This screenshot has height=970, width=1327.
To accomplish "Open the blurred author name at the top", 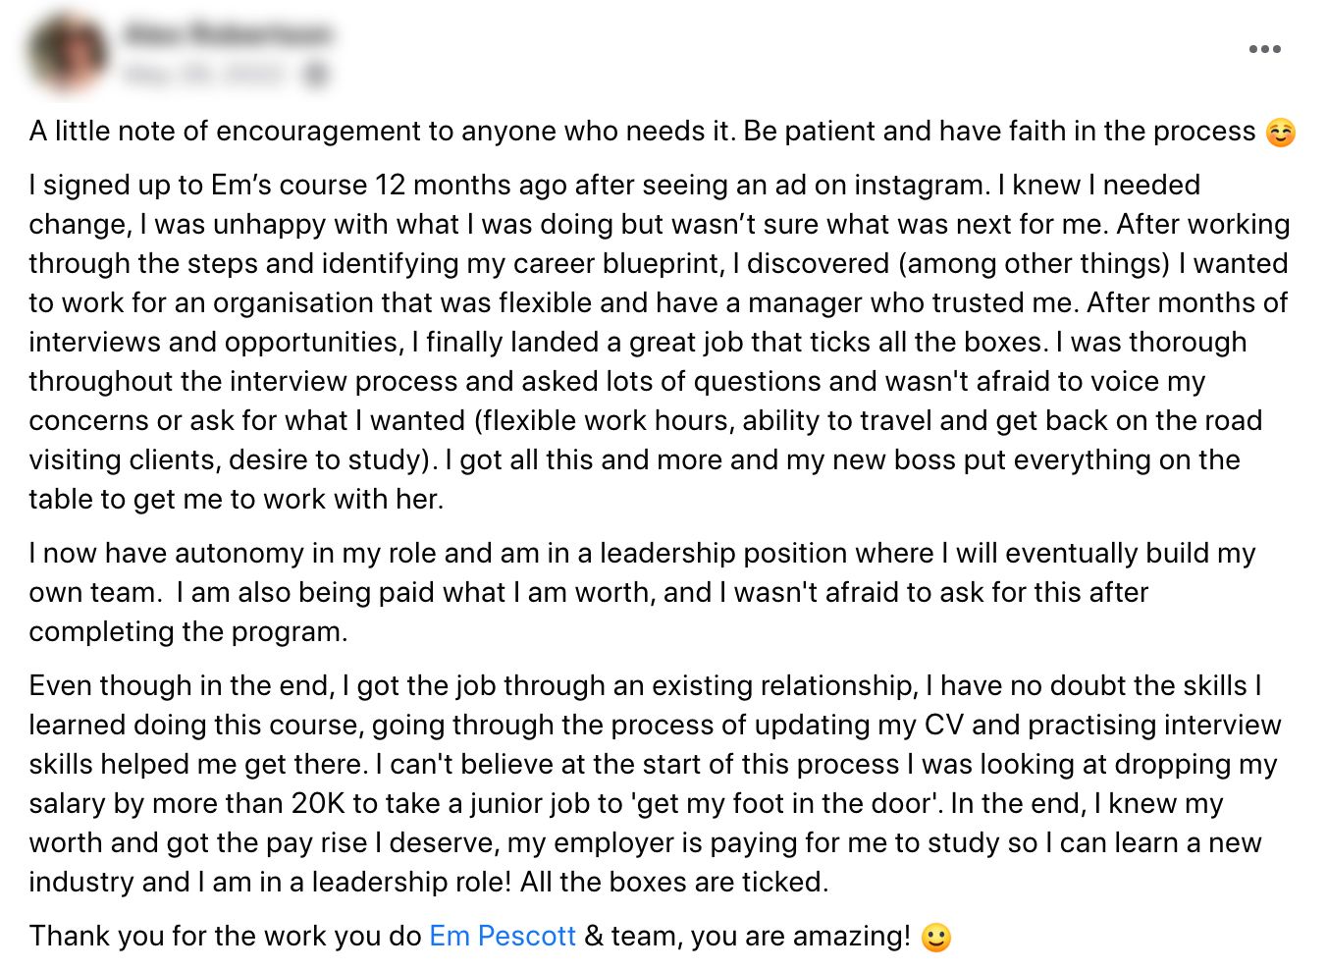I will pyautogui.click(x=228, y=34).
